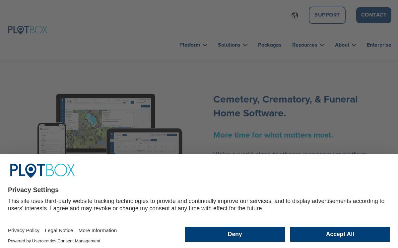Open the globe language selector
398x248 pixels.
[295, 15]
